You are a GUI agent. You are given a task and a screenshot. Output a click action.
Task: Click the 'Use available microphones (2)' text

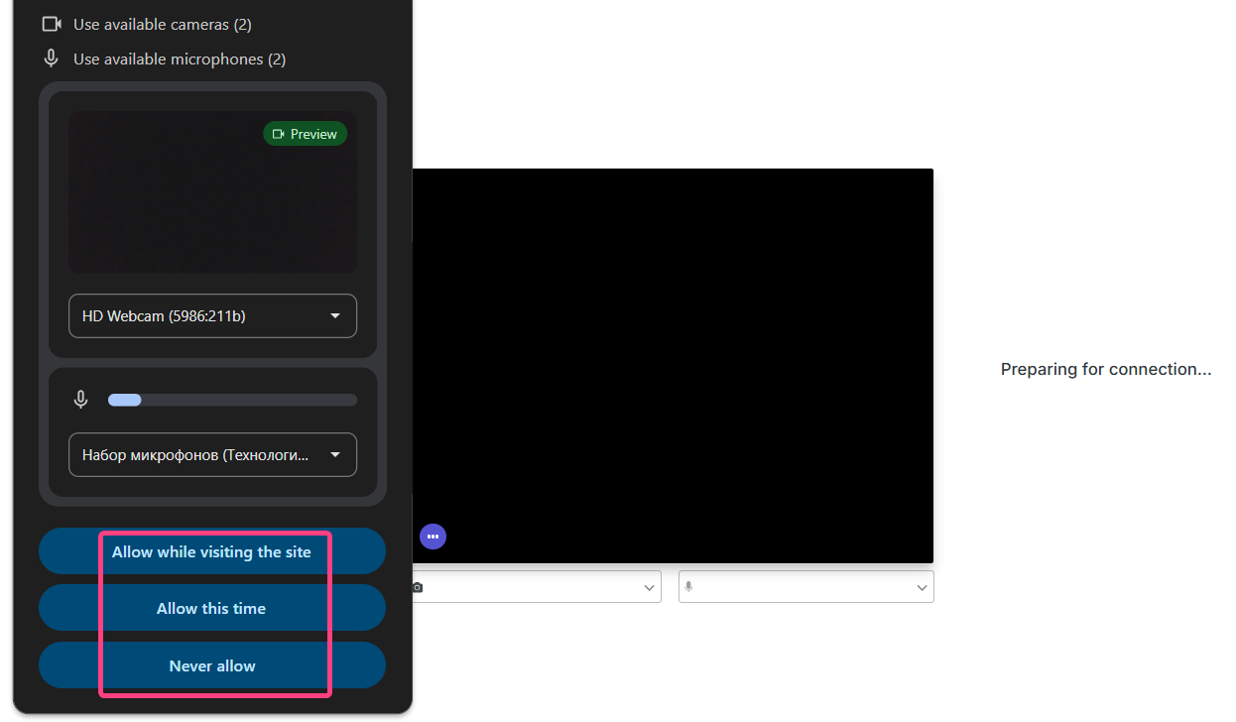click(x=179, y=60)
